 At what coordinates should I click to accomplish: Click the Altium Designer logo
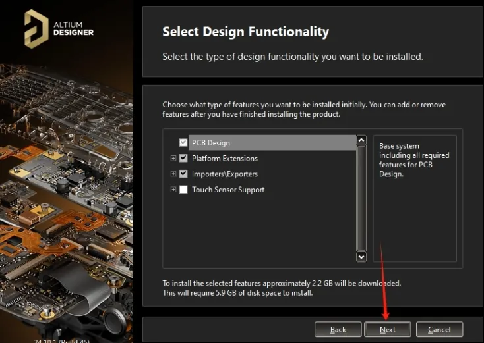pyautogui.click(x=59, y=29)
